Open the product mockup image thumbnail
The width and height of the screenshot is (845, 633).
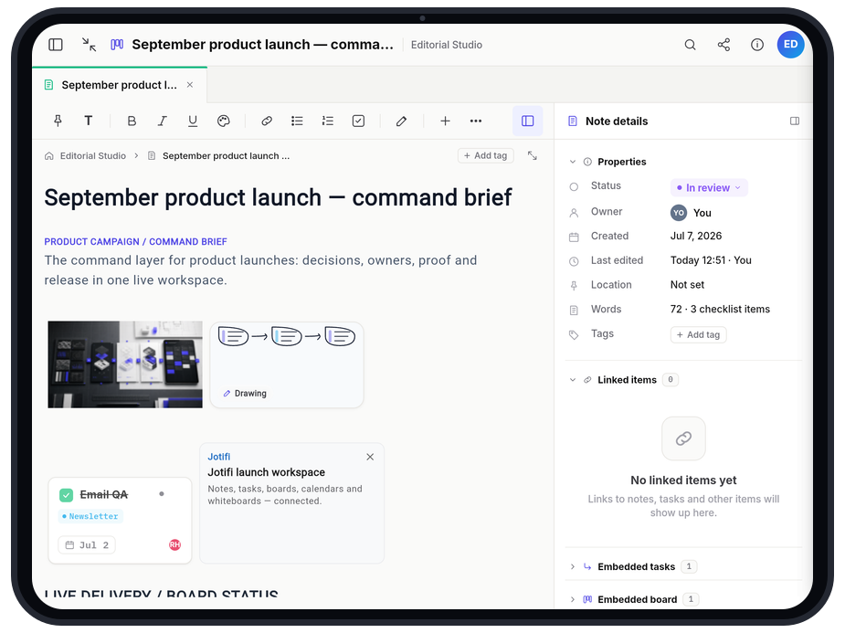click(x=125, y=364)
